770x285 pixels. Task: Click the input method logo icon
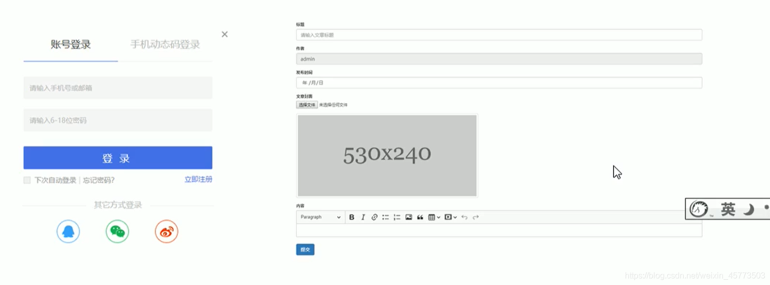(x=699, y=209)
